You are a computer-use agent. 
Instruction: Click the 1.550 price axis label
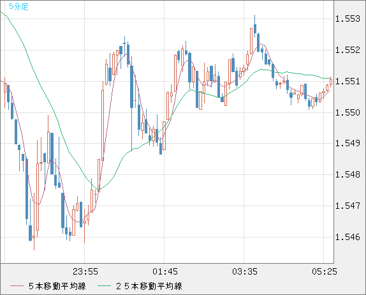[348, 112]
